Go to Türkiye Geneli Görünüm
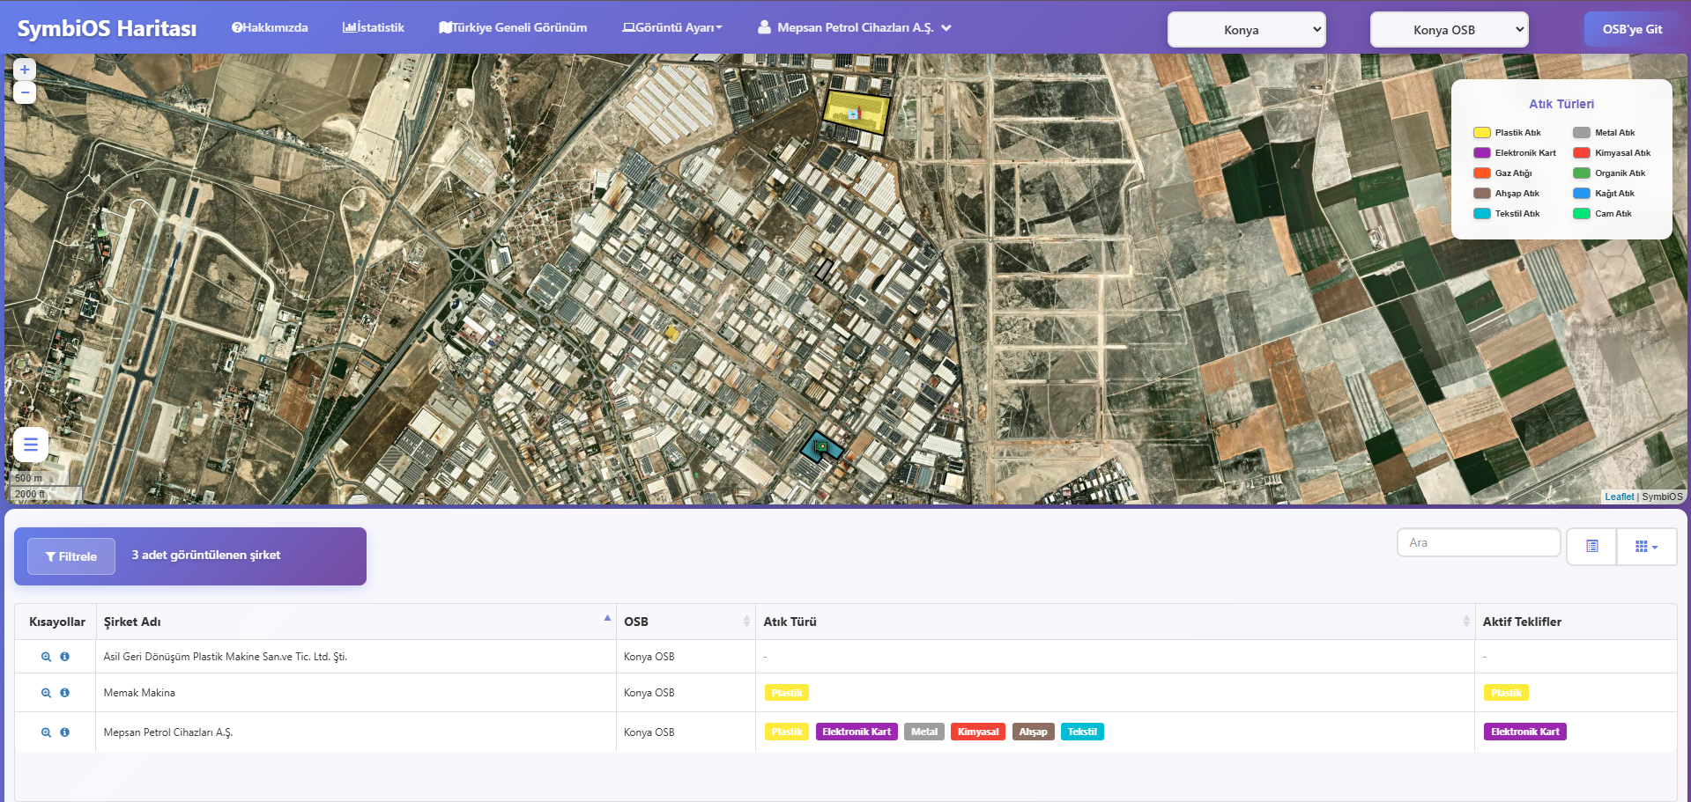The height and width of the screenshot is (802, 1691). tap(513, 27)
